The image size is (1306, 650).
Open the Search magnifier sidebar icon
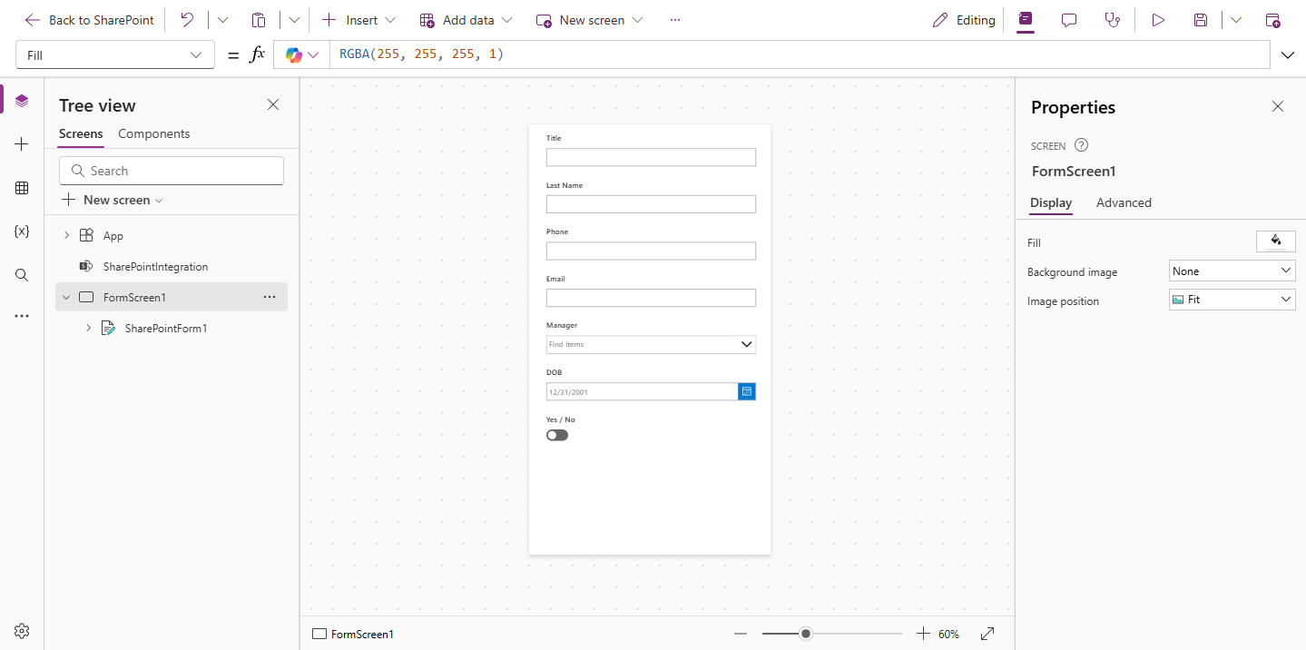point(22,275)
